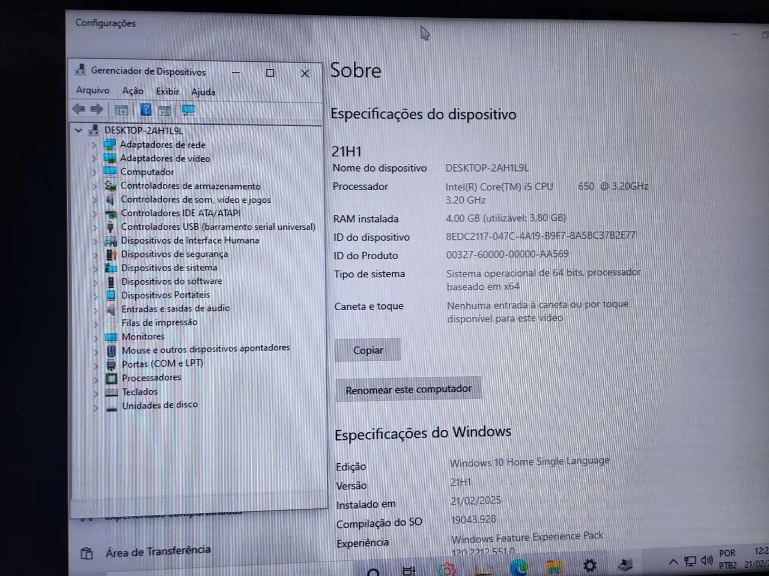Screen dimensions: 769x576
Task: Click Renomear este computador button
Action: (x=409, y=389)
